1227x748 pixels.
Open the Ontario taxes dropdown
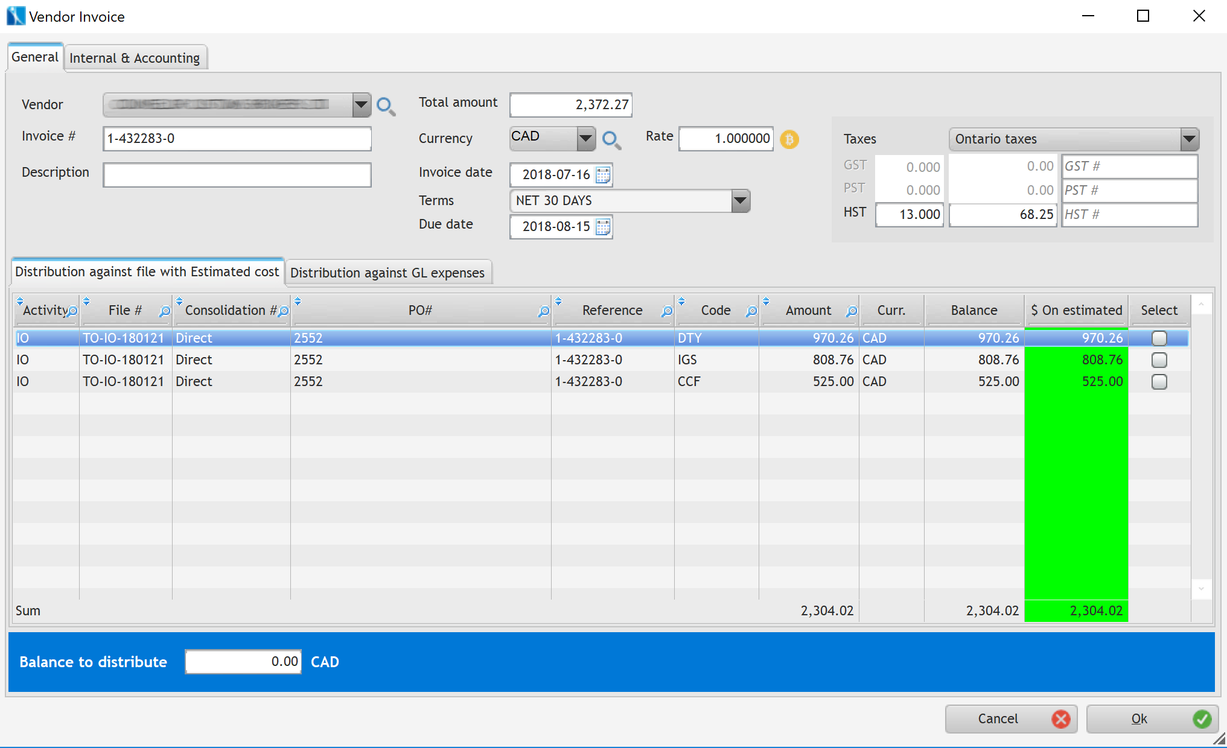(1188, 139)
